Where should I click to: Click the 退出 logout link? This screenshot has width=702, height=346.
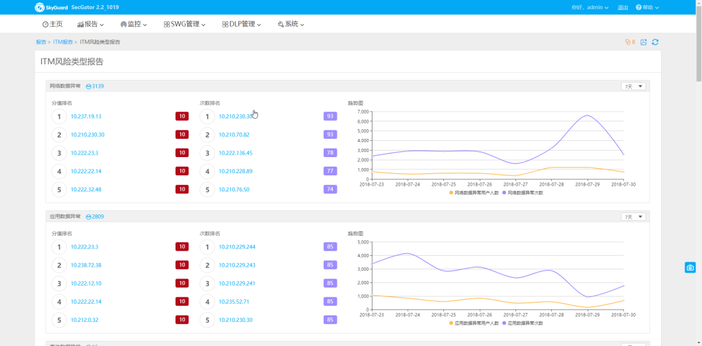pyautogui.click(x=623, y=7)
